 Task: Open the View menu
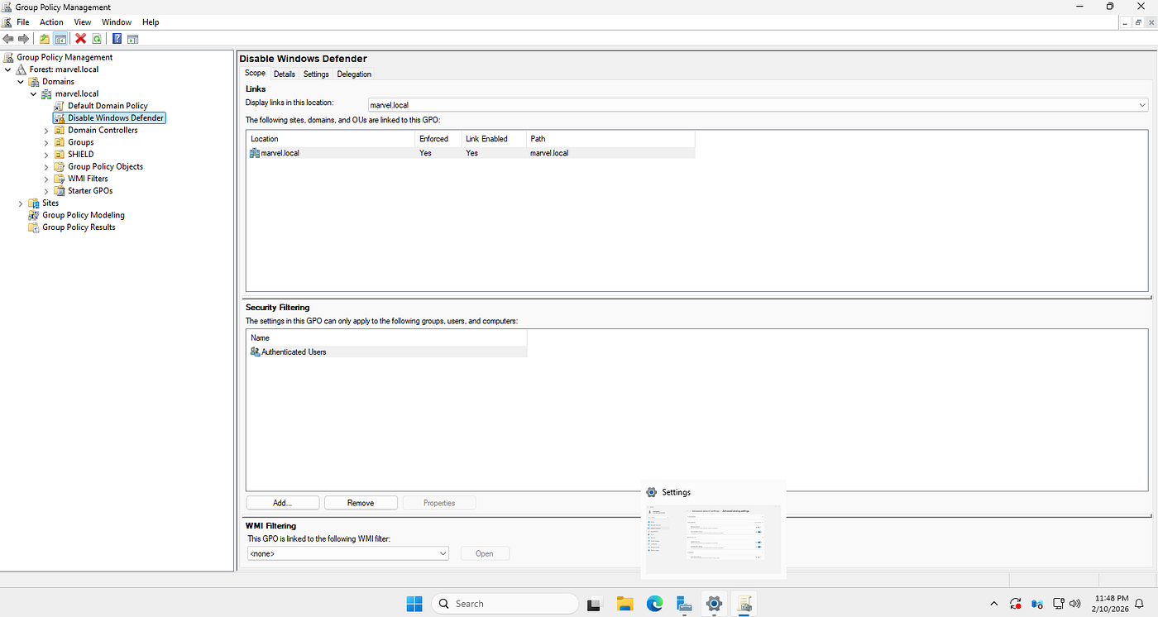click(x=83, y=22)
